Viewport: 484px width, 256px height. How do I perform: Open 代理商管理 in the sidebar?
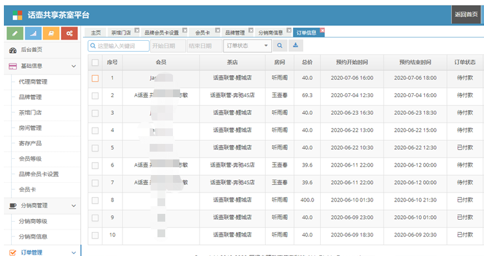tap(33, 82)
